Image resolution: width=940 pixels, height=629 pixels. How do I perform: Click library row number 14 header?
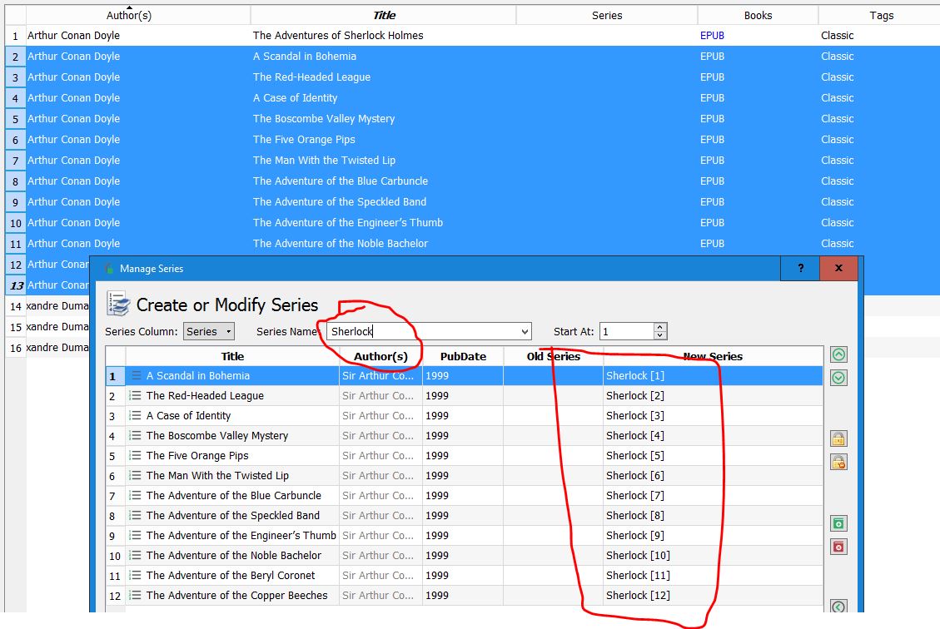[x=16, y=306]
